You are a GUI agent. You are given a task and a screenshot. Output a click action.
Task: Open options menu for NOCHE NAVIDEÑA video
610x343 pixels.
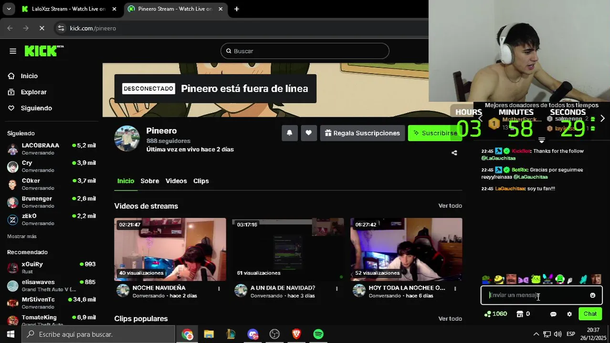pos(219,289)
